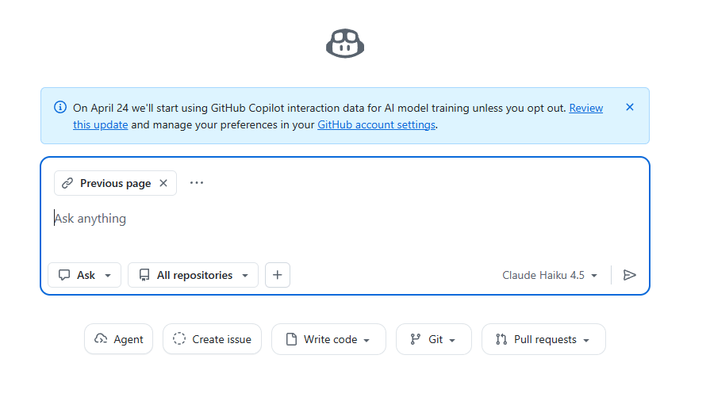Click the info icon in the banner

pos(60,108)
